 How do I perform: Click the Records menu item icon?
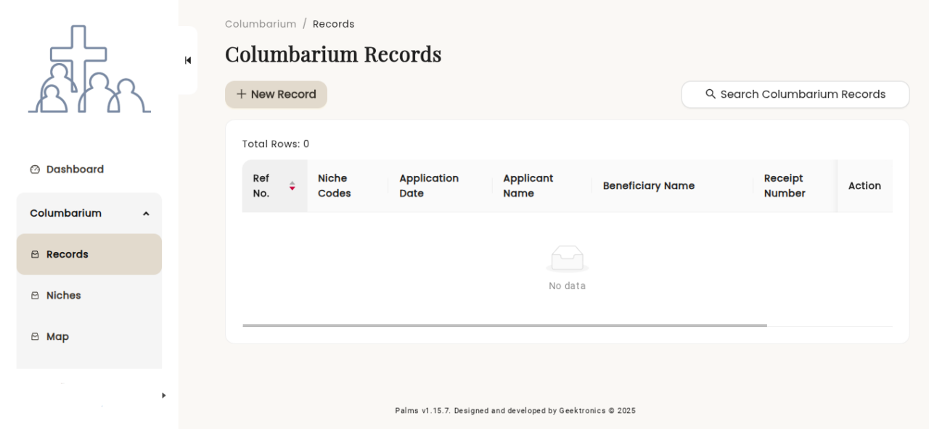pyautogui.click(x=35, y=254)
